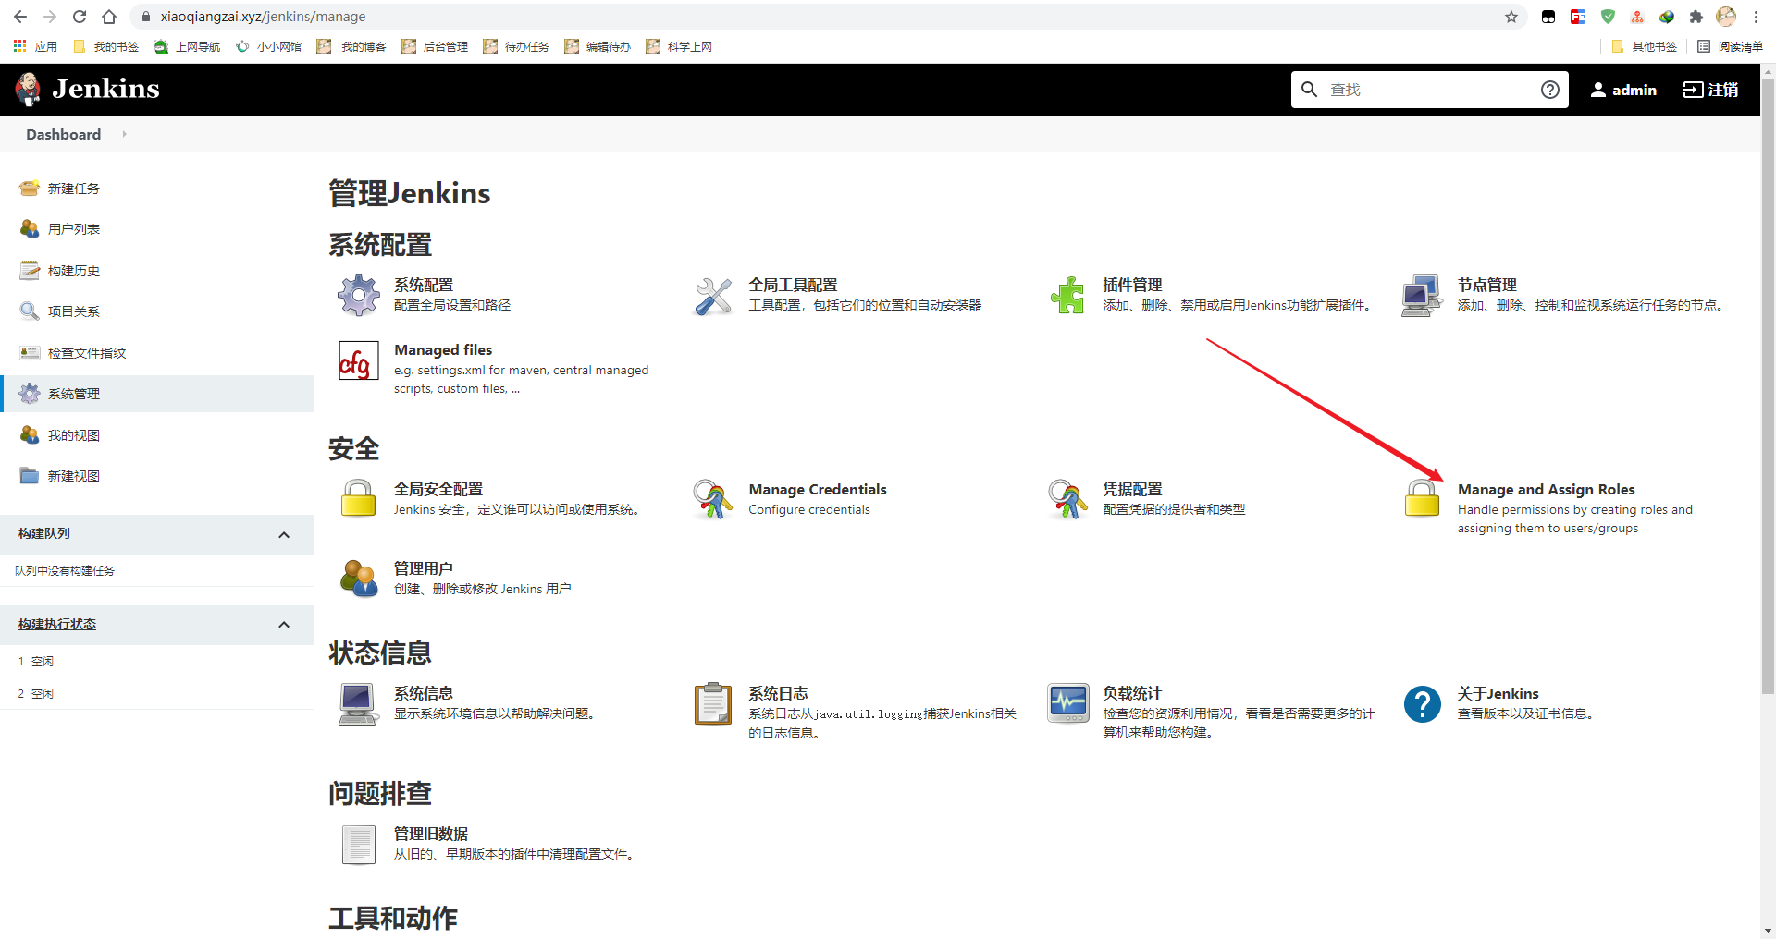Screen dimensions: 1776x939
Task: Click the 构建历史 sidebar icon
Action: (x=30, y=271)
